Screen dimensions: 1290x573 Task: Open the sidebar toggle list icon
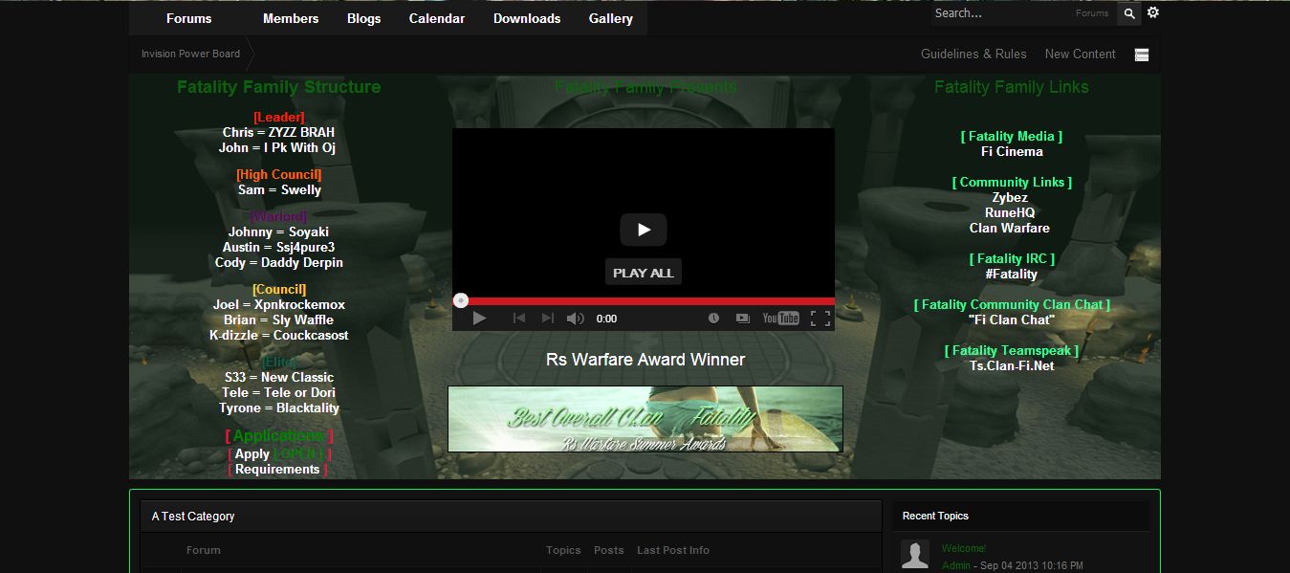pyautogui.click(x=1141, y=55)
